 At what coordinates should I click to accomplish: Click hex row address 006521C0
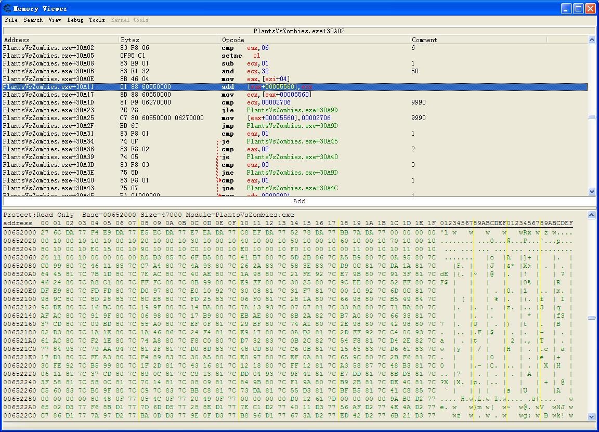(19, 349)
